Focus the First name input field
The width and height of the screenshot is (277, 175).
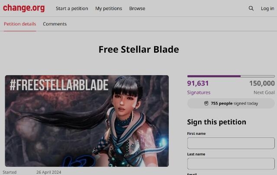pos(231,143)
